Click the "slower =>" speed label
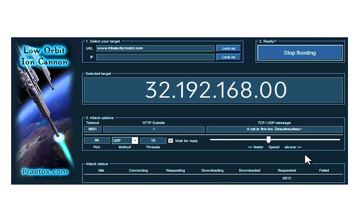356x213 pixels. 293,147
